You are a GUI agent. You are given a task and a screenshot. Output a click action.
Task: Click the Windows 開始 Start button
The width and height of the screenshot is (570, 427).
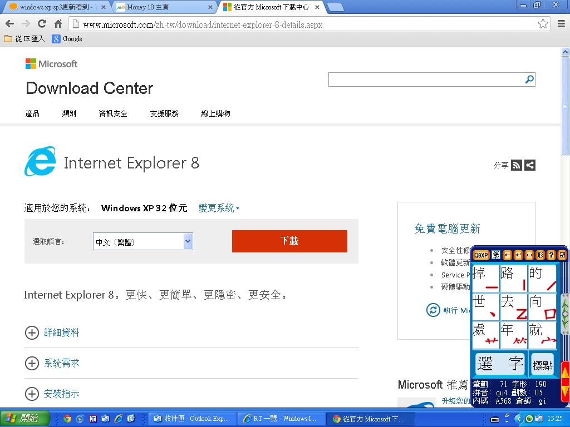(24, 419)
